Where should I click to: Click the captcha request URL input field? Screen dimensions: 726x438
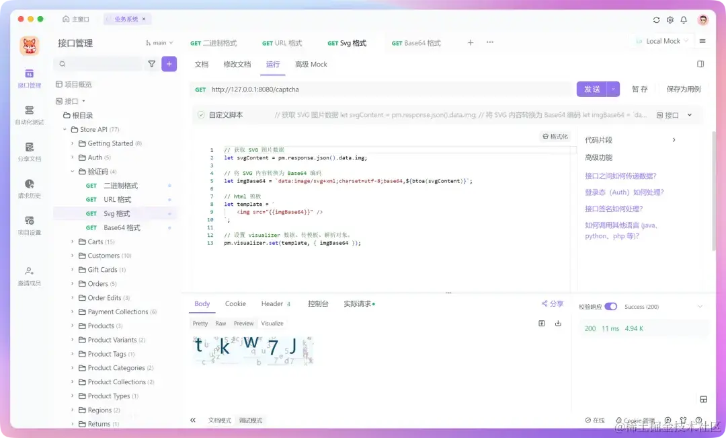(336, 89)
